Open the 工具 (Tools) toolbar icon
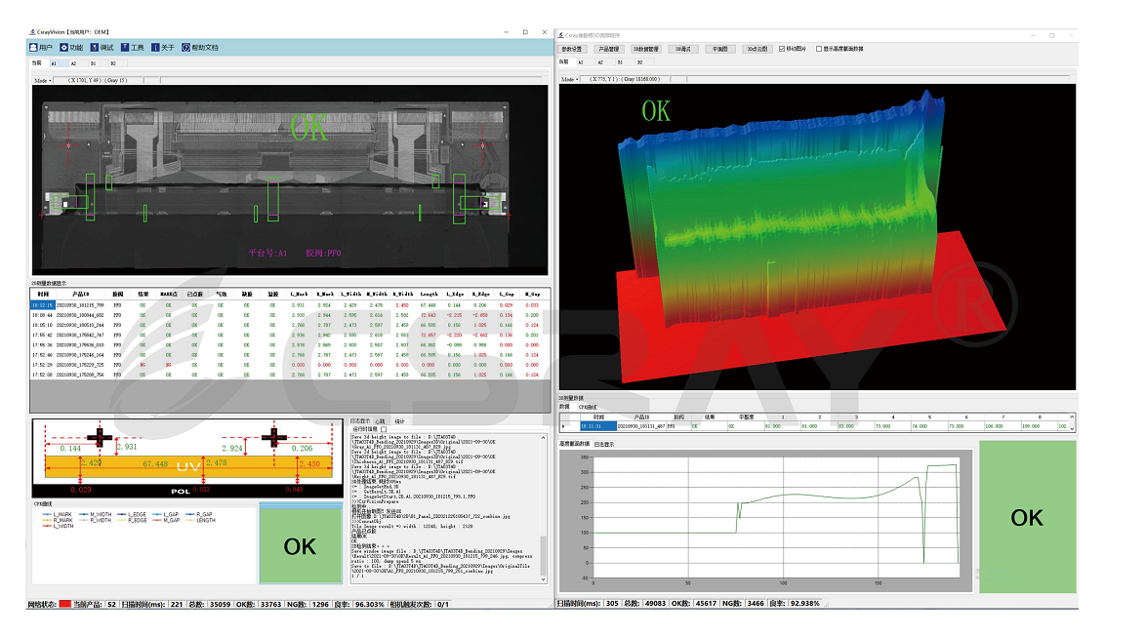This screenshot has height=636, width=1145. [x=125, y=47]
